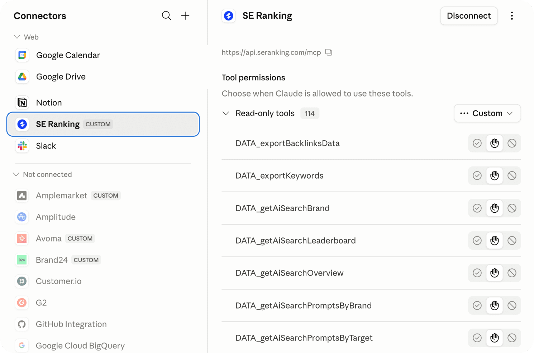Set DATA_exportKeywords to always allow
Image resolution: width=534 pixels, height=353 pixels.
477,175
